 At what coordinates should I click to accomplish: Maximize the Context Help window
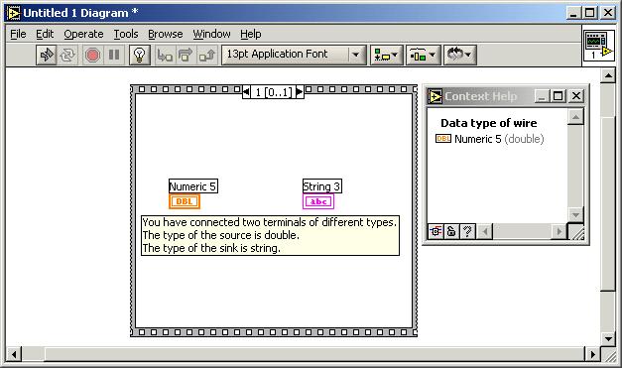pos(559,96)
